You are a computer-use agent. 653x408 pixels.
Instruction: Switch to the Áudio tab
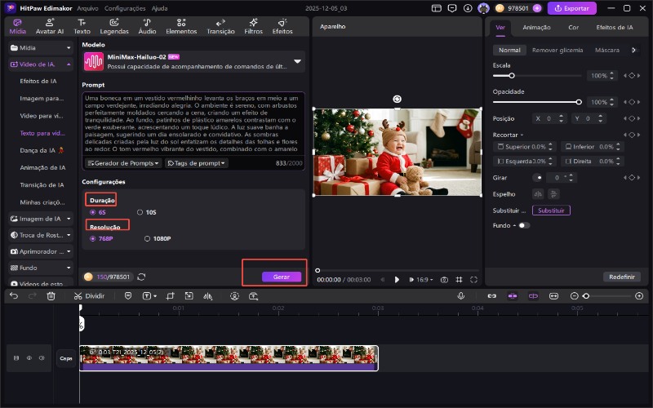click(147, 27)
